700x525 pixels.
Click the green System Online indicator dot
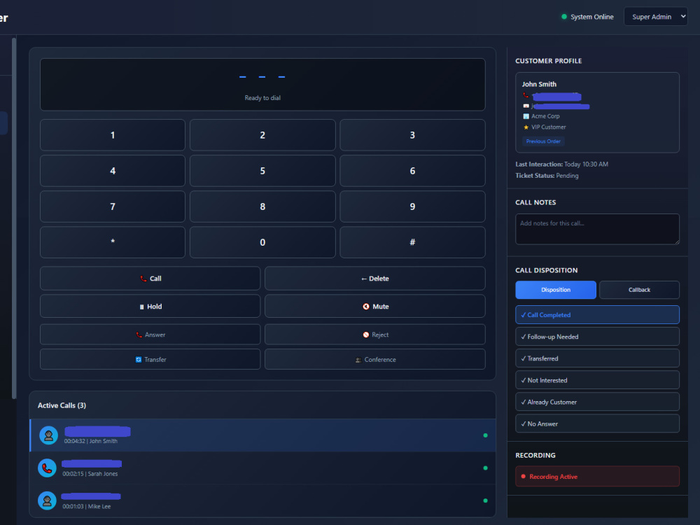tap(563, 17)
